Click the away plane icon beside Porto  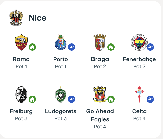pyautogui.click(x=72, y=47)
